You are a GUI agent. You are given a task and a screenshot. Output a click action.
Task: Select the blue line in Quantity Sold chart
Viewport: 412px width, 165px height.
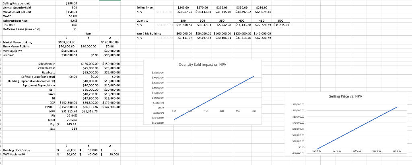(x=214, y=98)
